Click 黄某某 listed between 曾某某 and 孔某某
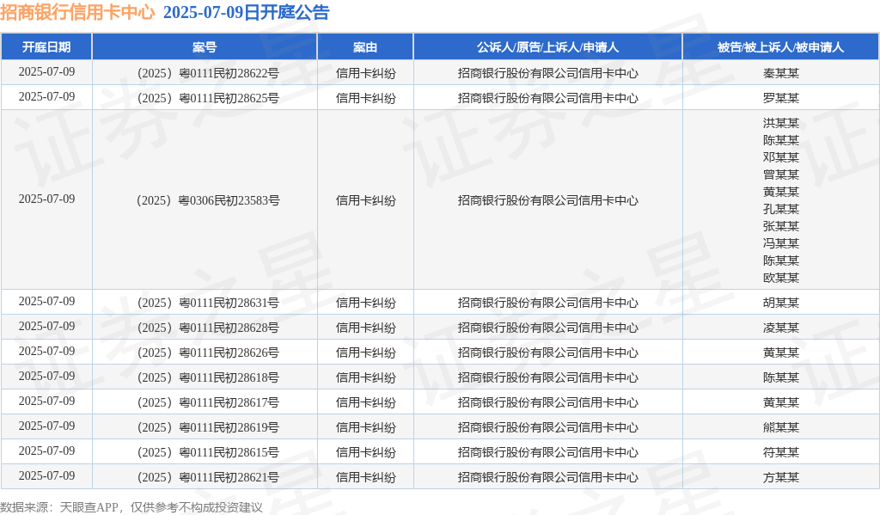Image resolution: width=880 pixels, height=515 pixels. tap(780, 192)
